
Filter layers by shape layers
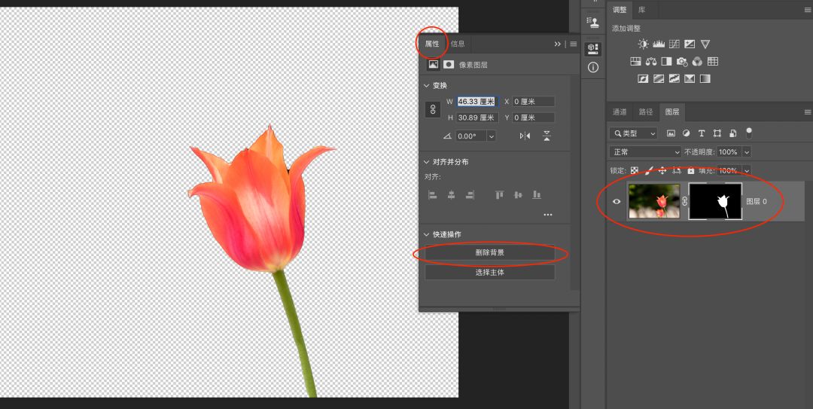(717, 133)
